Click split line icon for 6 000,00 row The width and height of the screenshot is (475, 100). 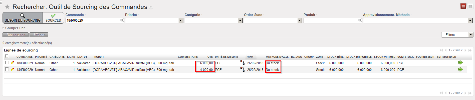click(x=243, y=62)
